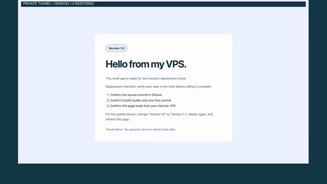Click "Confirm Coolify builds and runs that commit"

tap(141, 100)
